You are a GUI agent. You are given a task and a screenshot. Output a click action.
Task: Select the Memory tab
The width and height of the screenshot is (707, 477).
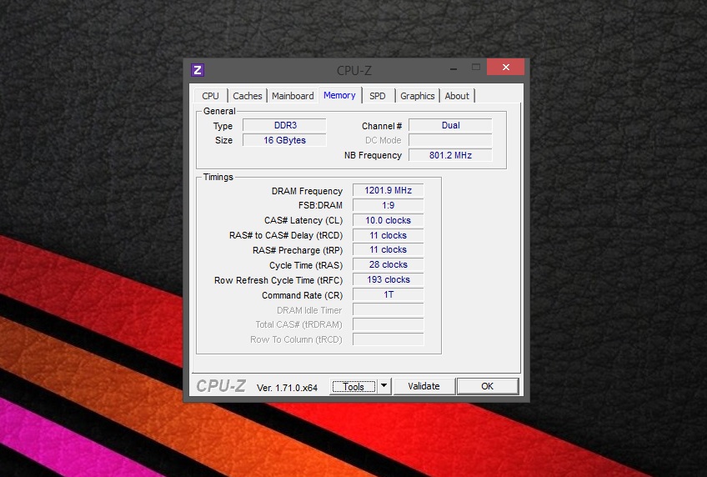(x=339, y=95)
